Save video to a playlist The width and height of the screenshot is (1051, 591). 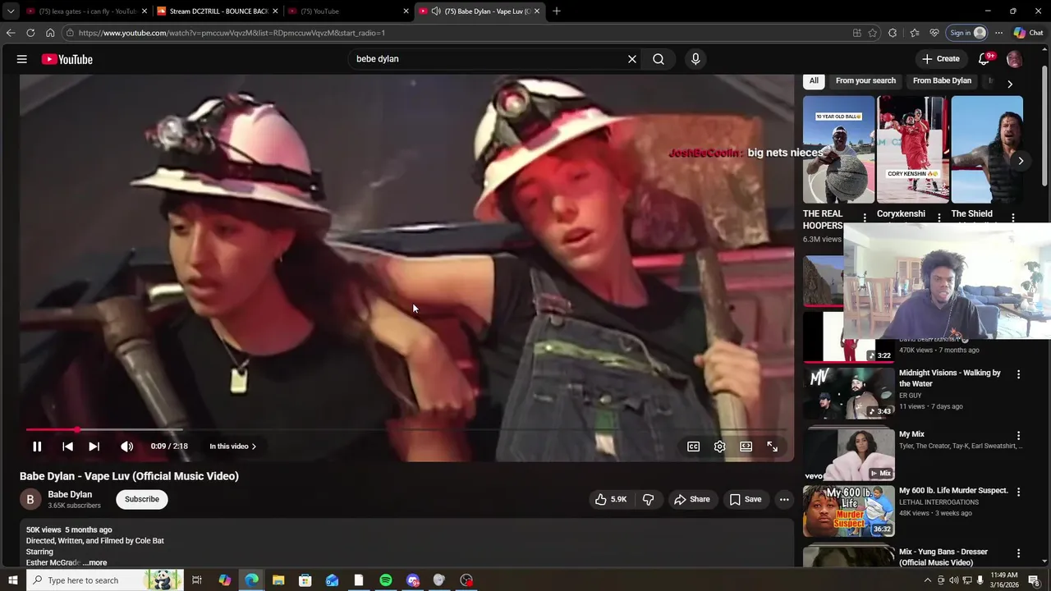746,499
